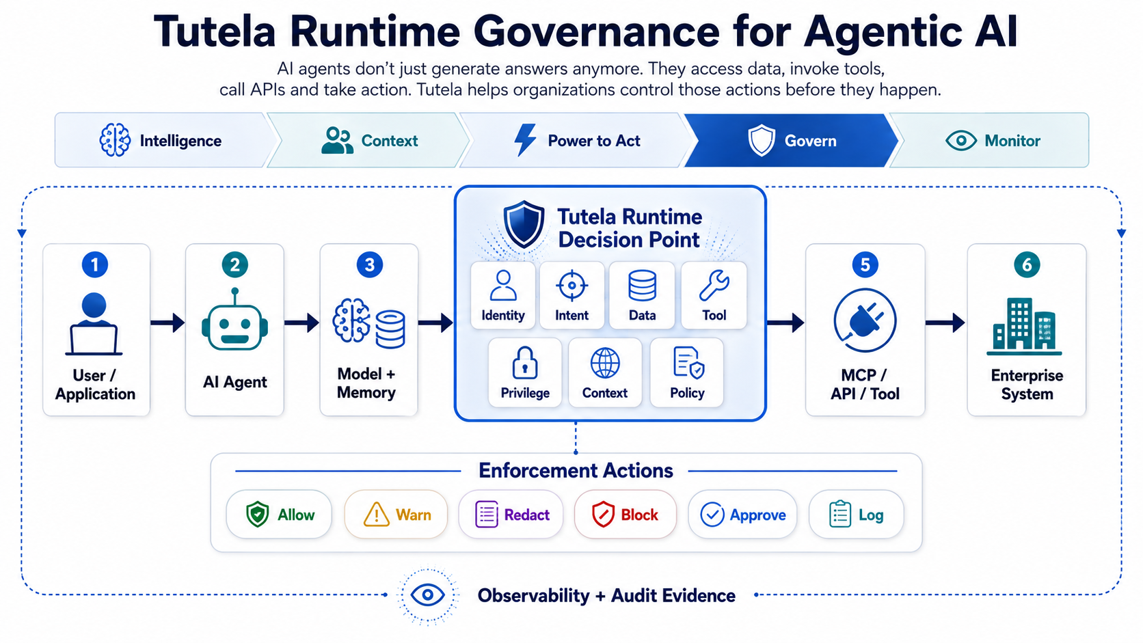Click the red Block shield icon
Viewport: 1143px width, 643px height.
coord(603,515)
